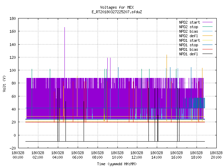Click the orange spike peak near 120 V

click(x=167, y=55)
